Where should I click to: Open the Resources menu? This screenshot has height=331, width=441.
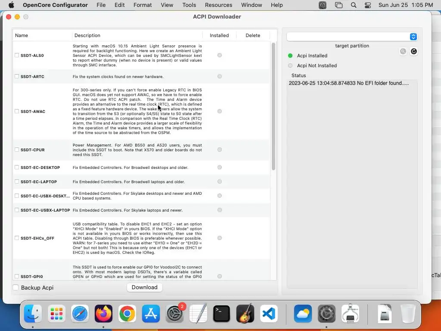(218, 5)
